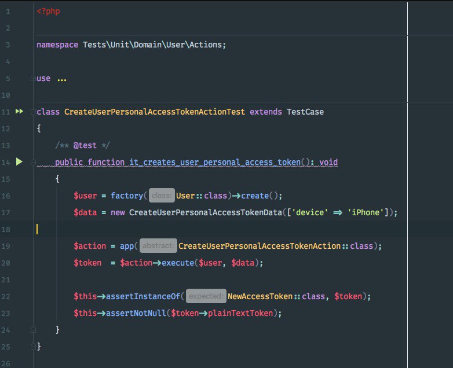The image size is (453, 368).
Task: Click NewAccessToken class reference
Action: coord(260,296)
